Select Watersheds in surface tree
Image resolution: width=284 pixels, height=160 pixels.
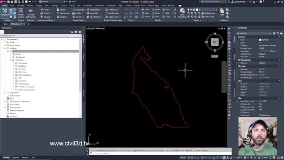20,57
